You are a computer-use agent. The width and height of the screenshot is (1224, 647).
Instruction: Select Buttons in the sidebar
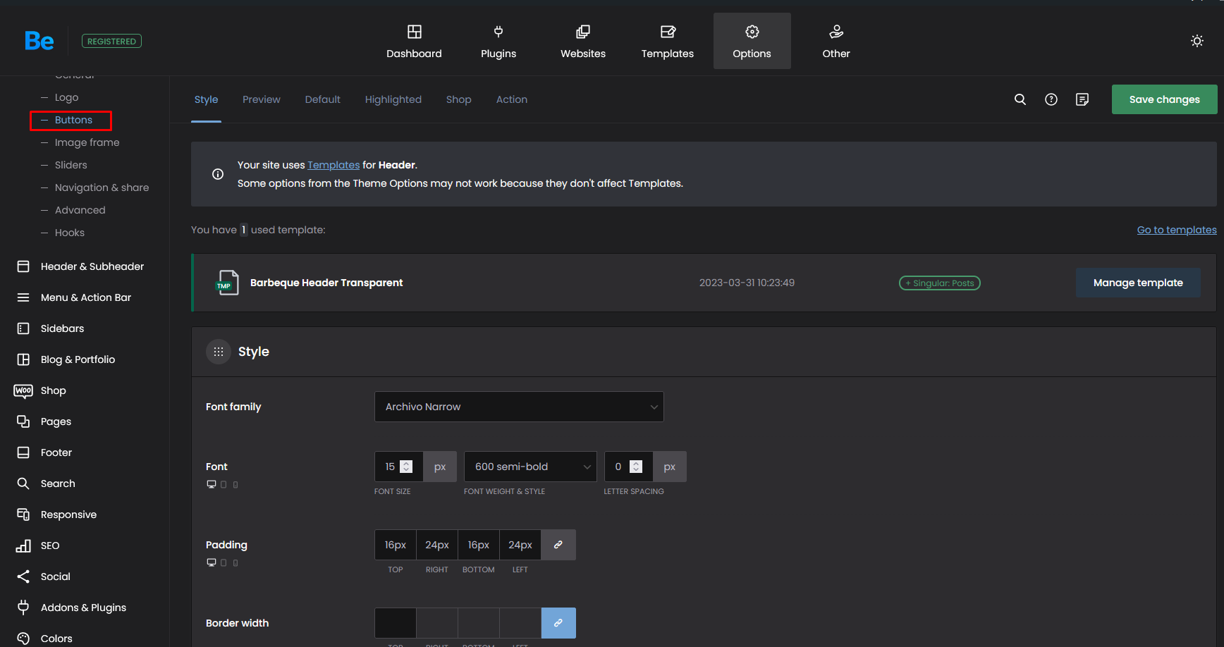(73, 120)
